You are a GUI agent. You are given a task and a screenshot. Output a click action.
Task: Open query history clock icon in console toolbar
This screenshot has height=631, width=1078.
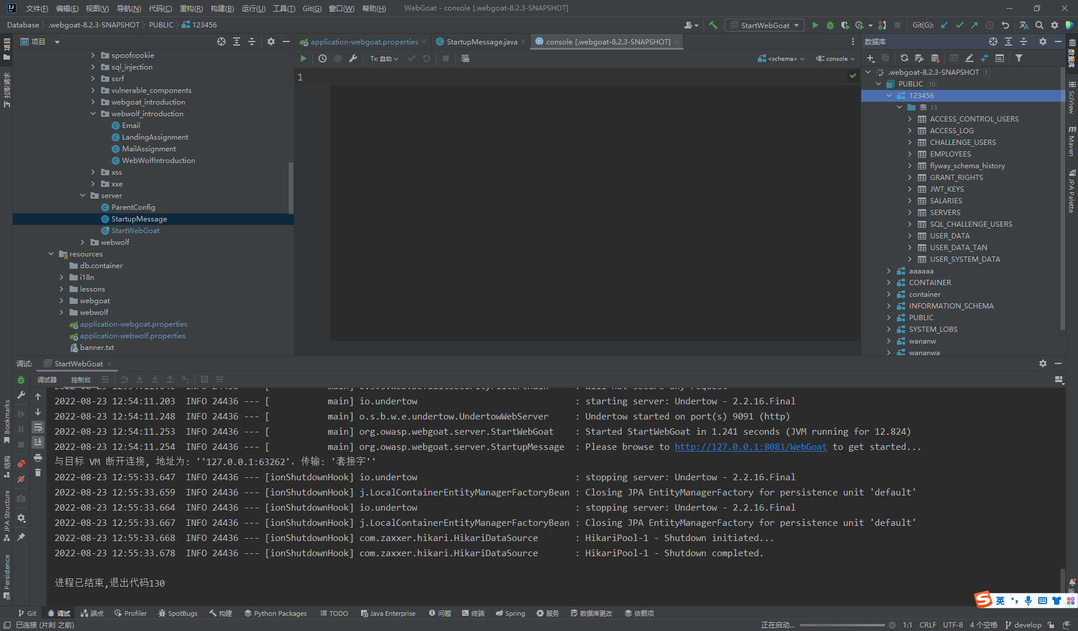pyautogui.click(x=323, y=58)
